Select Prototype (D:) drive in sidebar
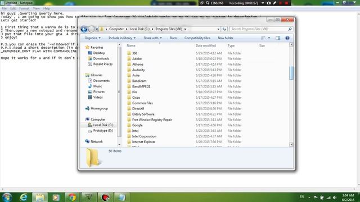The height and width of the screenshot is (202, 360). click(103, 131)
